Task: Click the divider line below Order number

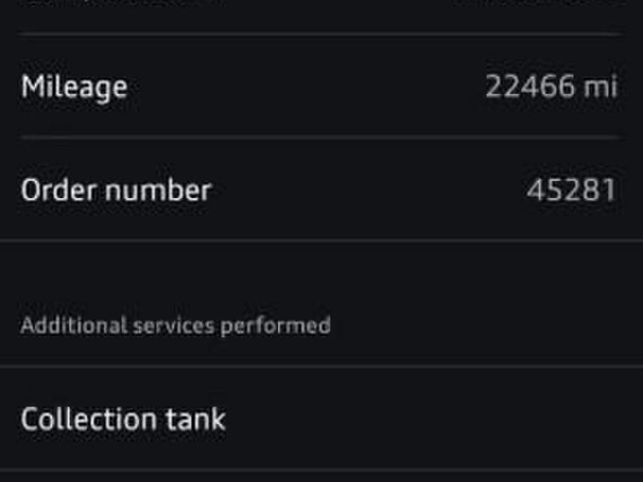Action: [x=320, y=241]
